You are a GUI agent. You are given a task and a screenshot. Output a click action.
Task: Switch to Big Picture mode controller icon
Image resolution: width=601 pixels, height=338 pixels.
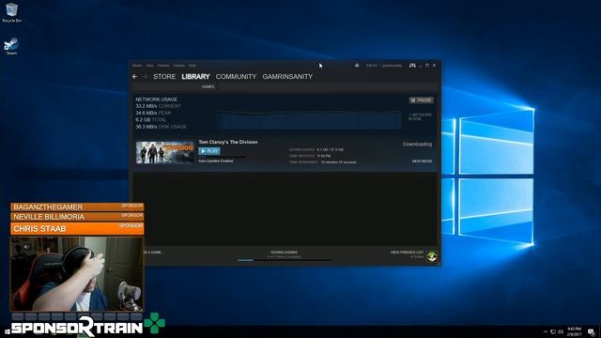coord(412,66)
